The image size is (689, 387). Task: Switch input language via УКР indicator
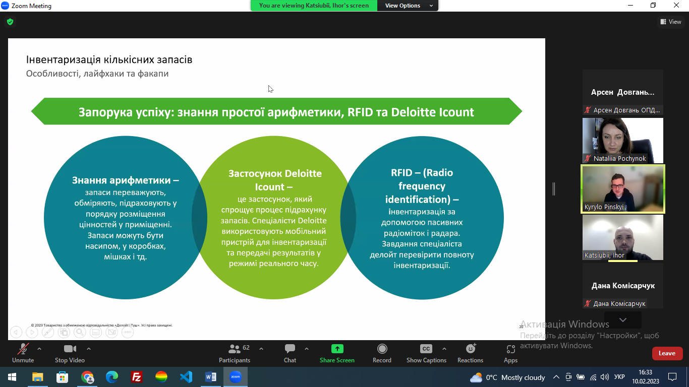[620, 377]
